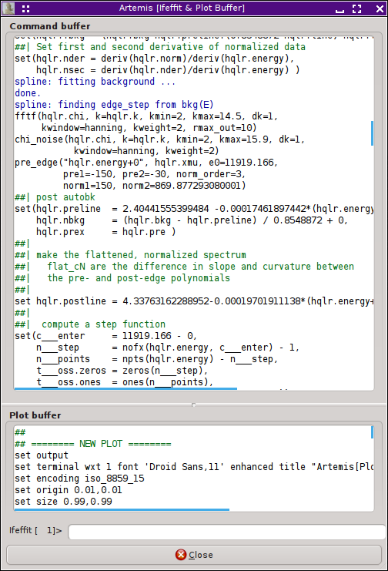Click the Close button at the bottom
The height and width of the screenshot is (571, 388).
click(194, 555)
